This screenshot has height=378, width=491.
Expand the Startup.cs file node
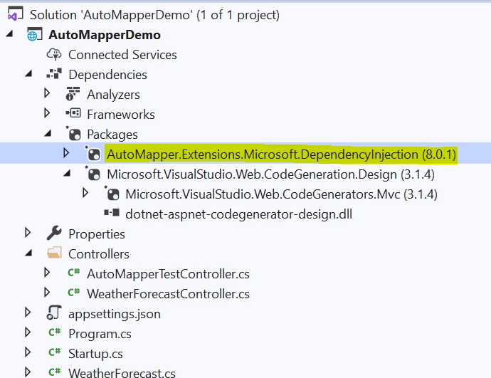(x=28, y=352)
